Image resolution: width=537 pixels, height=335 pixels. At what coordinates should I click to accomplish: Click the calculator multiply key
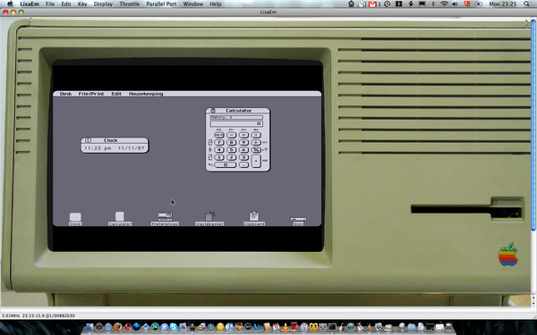(256, 135)
